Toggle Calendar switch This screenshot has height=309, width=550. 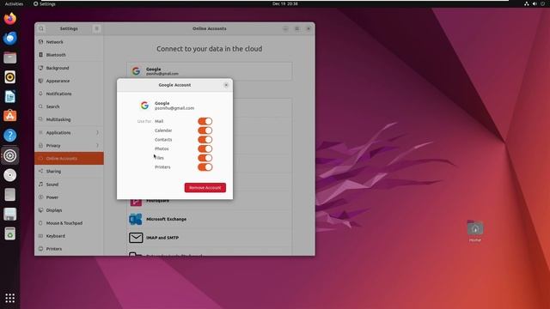[x=205, y=130]
